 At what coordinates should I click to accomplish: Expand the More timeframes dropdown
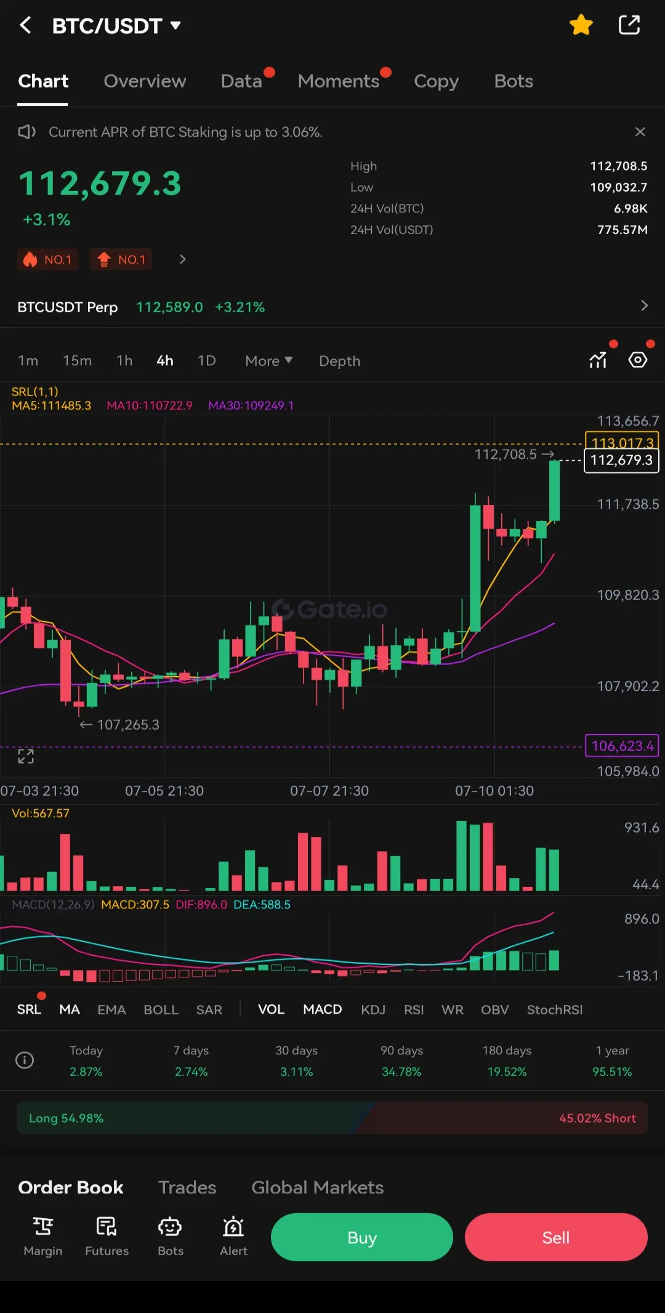coord(268,361)
